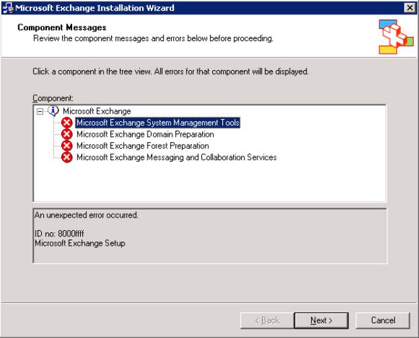The image size is (419, 338).
Task: Click 'An unexpected error occurred.' message
Action: click(86, 215)
